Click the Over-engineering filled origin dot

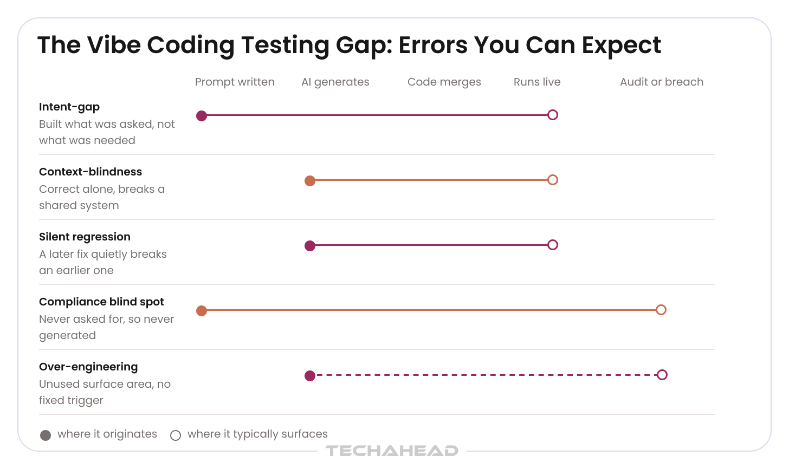click(x=310, y=375)
